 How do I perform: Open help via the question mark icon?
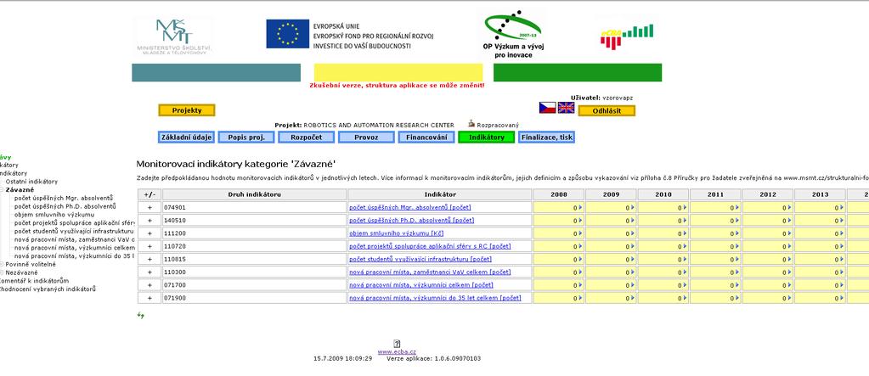point(397,344)
